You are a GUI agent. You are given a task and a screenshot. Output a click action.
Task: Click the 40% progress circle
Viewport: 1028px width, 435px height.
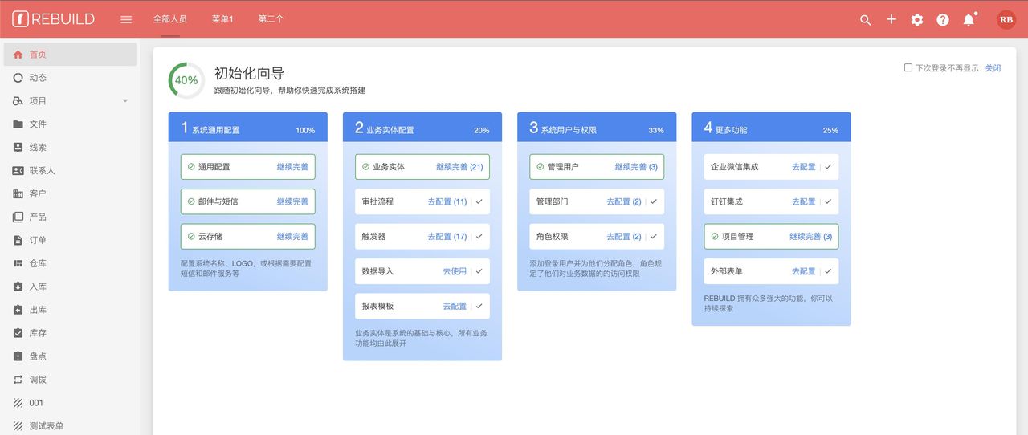tap(186, 80)
